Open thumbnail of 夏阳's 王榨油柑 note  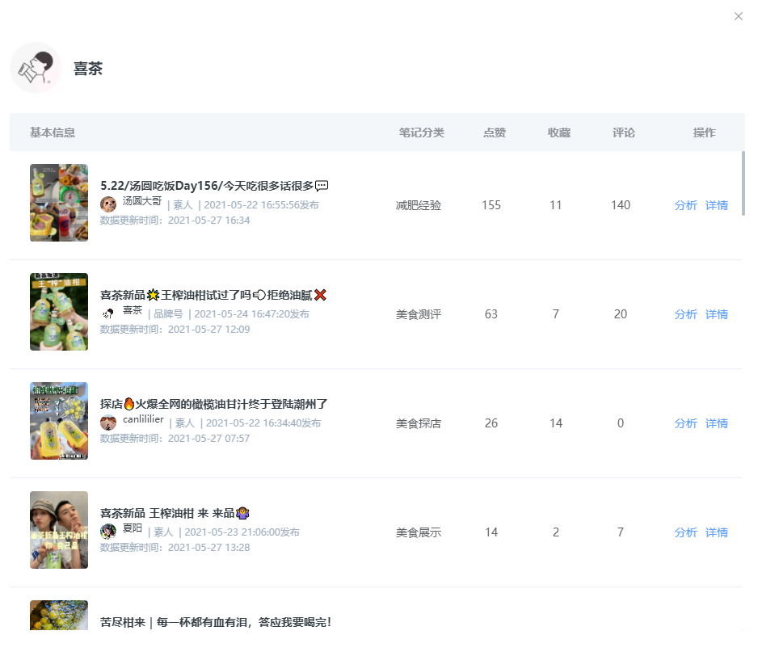coord(59,530)
